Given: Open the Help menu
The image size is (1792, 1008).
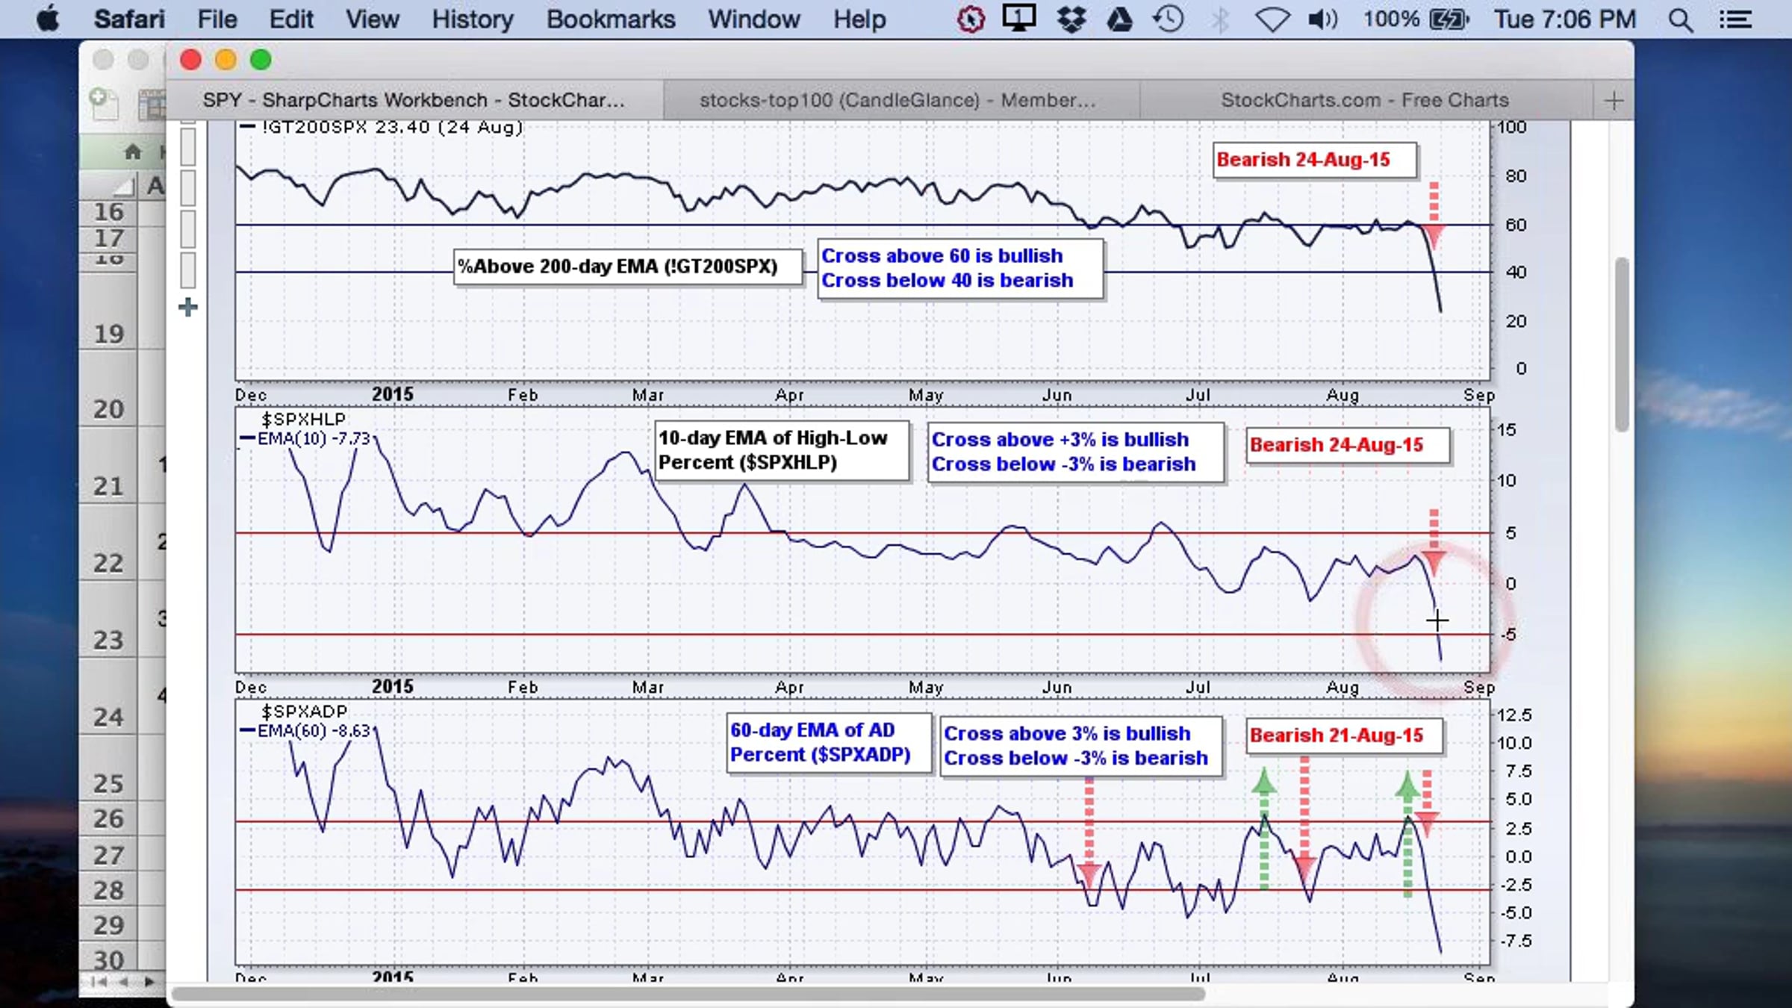Looking at the screenshot, I should [x=859, y=19].
